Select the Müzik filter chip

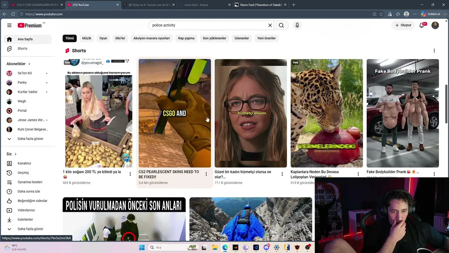tap(87, 38)
